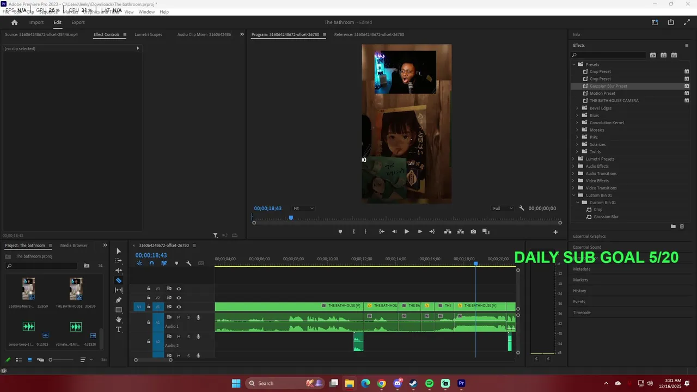This screenshot has height=392, width=697.
Task: Select the Hand tool
Action: click(119, 320)
